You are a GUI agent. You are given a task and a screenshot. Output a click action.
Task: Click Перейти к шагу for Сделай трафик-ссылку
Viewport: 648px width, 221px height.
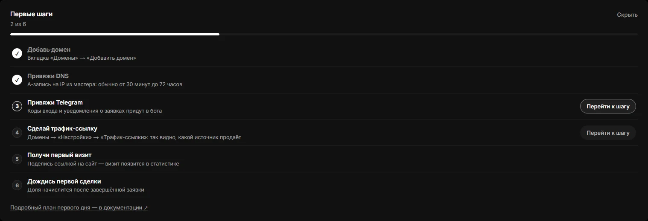[608, 133]
